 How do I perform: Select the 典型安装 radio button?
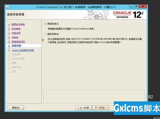[46, 24]
